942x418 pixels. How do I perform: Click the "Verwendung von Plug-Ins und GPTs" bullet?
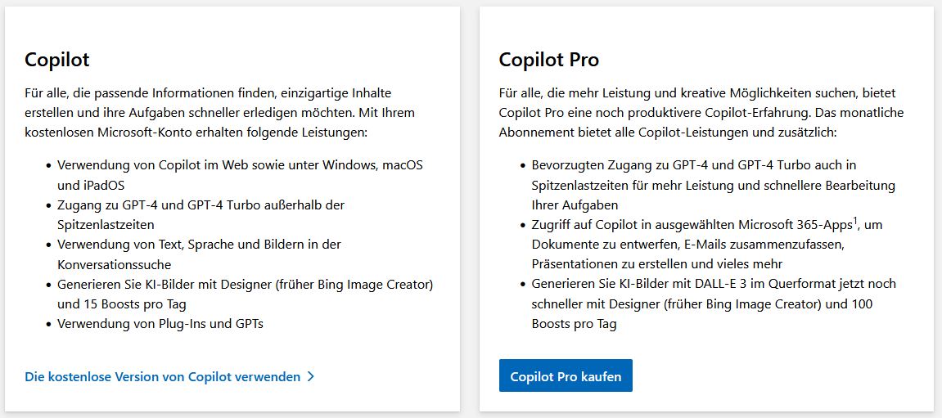point(160,323)
